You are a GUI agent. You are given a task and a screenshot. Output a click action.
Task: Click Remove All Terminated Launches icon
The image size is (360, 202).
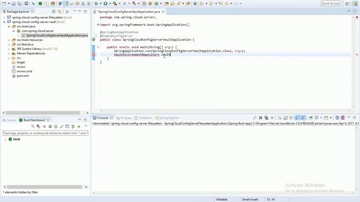(x=266, y=118)
